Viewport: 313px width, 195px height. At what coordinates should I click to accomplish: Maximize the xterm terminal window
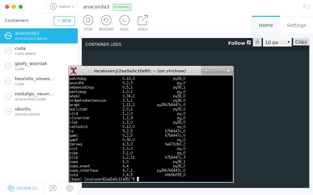(x=221, y=71)
